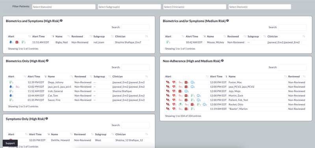
Task: Click green alert icon in Iroh, General row
Action: click(x=11, y=91)
